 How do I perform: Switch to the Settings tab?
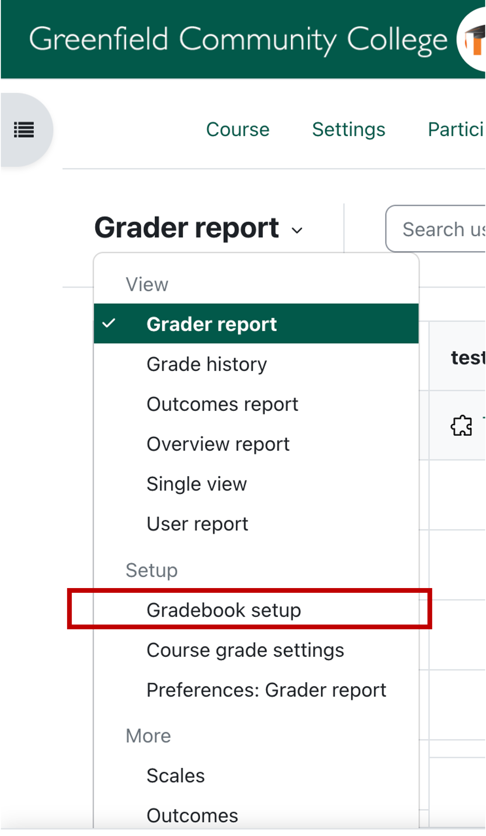coord(348,129)
